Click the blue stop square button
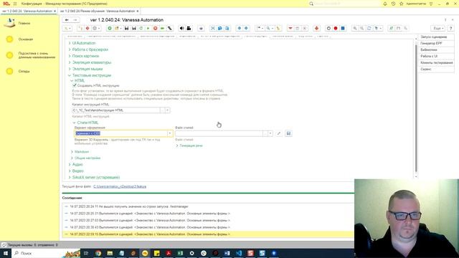Viewport: 459px width, 258px height. [x=343, y=29]
